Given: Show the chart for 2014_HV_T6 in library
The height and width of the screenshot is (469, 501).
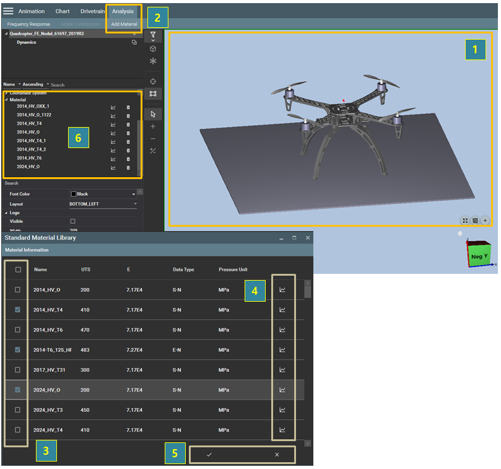Looking at the screenshot, I should pos(282,330).
